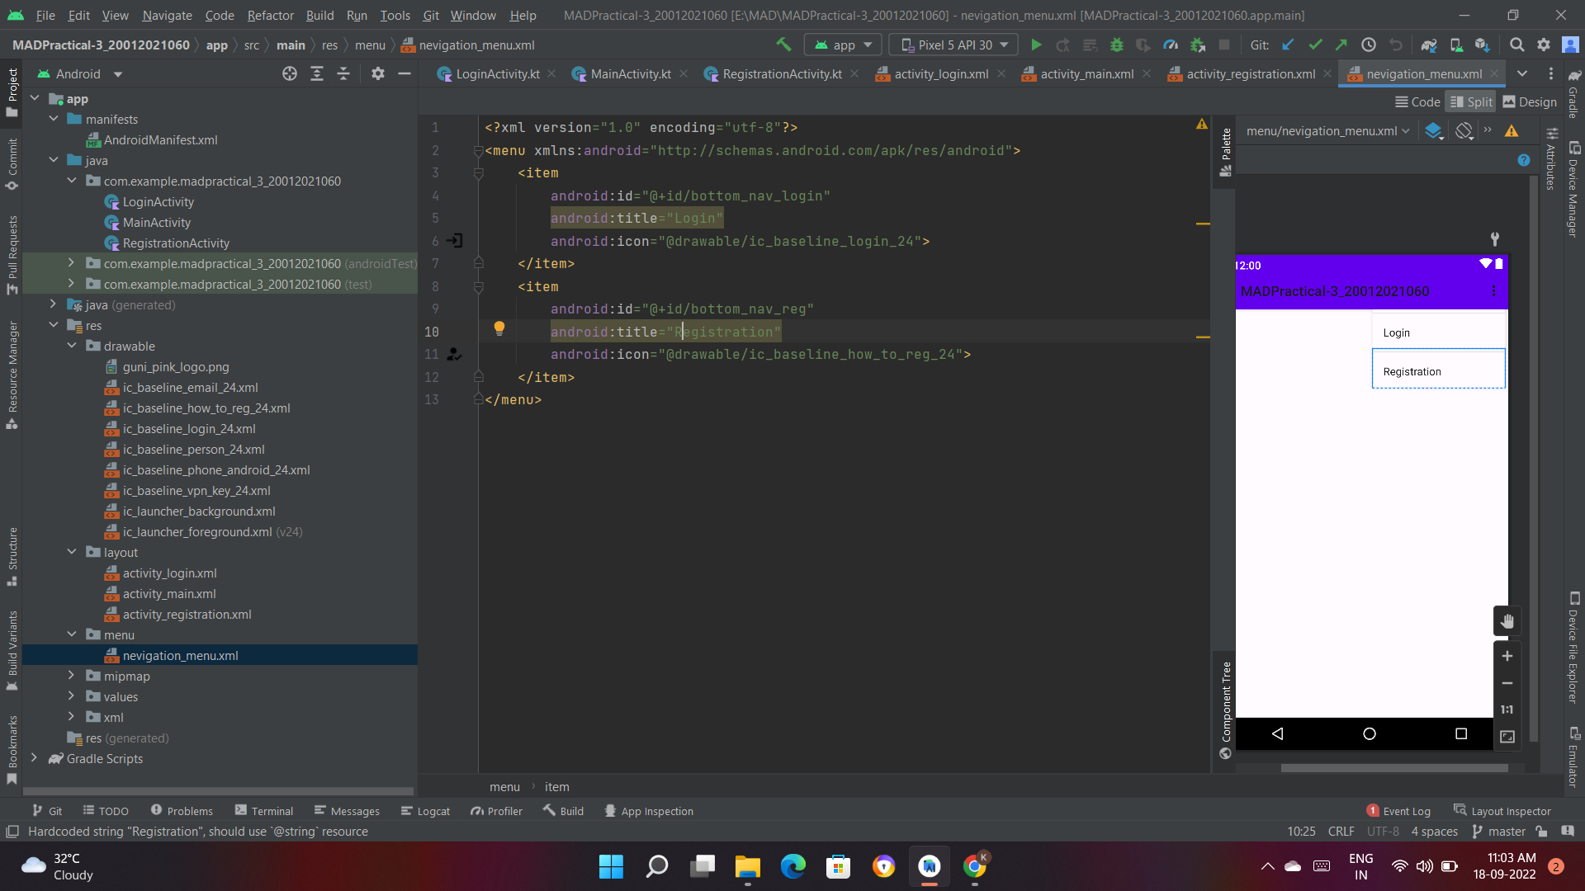Run the app with green play button

(x=1036, y=45)
